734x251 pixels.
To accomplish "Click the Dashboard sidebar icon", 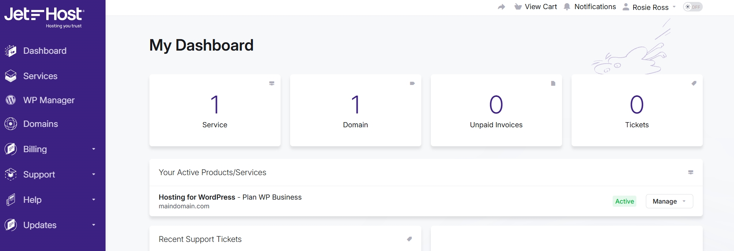I will click(11, 51).
